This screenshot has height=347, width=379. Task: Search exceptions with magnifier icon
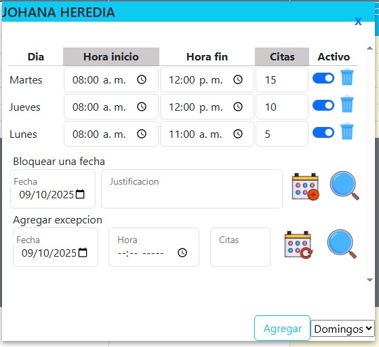tap(342, 244)
